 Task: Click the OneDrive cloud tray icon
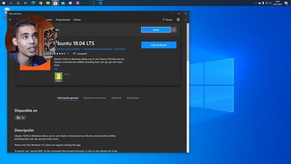click(260, 3)
